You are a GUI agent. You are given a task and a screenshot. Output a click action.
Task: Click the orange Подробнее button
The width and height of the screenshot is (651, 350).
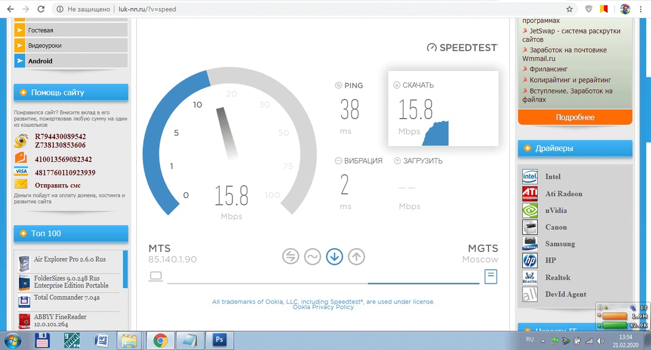click(575, 117)
